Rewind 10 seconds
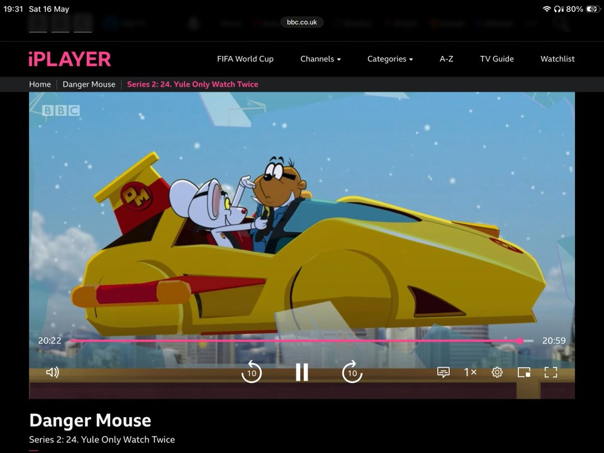 [x=252, y=372]
